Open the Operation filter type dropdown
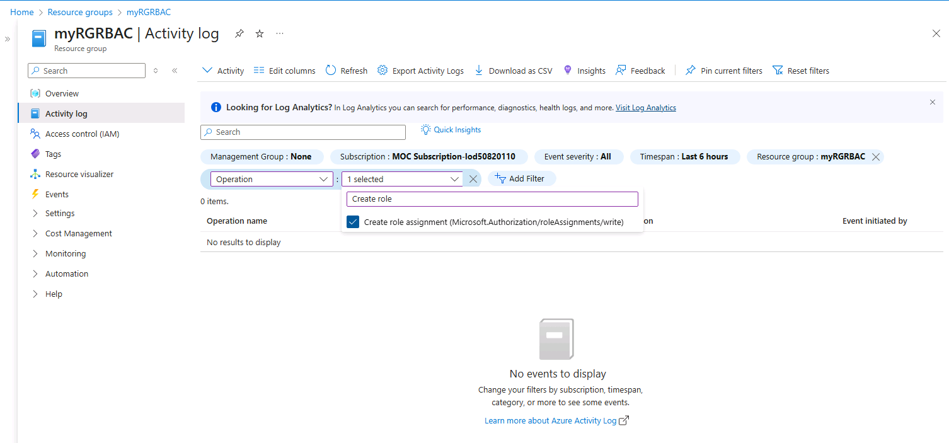This screenshot has width=949, height=443. pos(271,178)
